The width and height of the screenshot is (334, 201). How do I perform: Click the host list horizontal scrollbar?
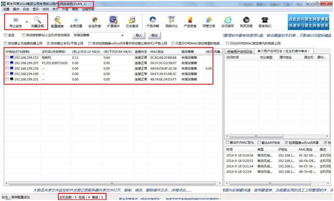(x=112, y=183)
